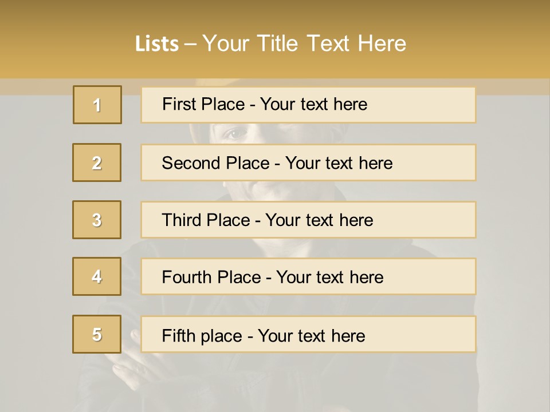Click the words 'Fifth place'

point(202,336)
